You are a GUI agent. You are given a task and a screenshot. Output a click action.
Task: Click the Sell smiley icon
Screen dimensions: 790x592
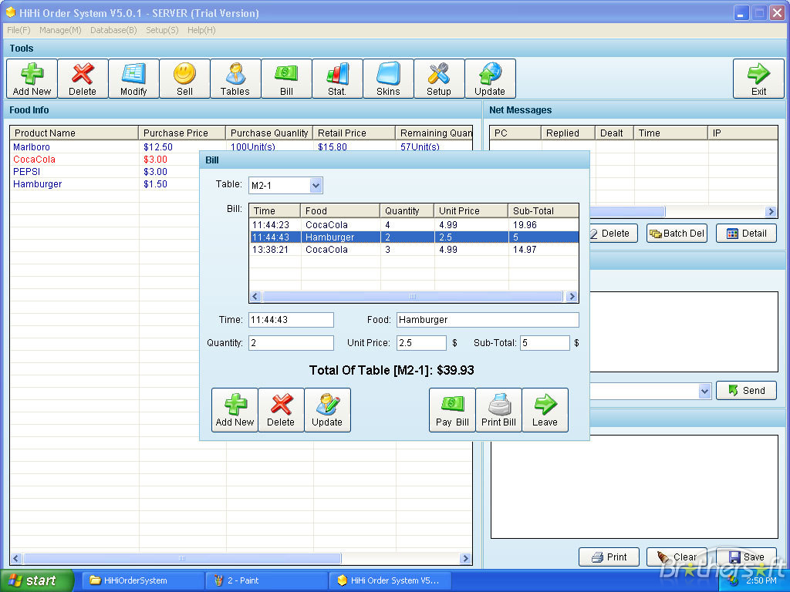[184, 79]
